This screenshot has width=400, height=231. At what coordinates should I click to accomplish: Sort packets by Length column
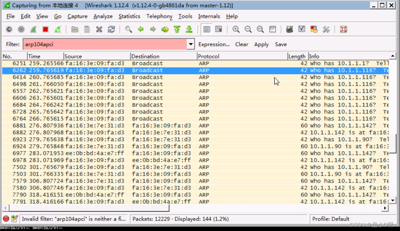tap(298, 56)
